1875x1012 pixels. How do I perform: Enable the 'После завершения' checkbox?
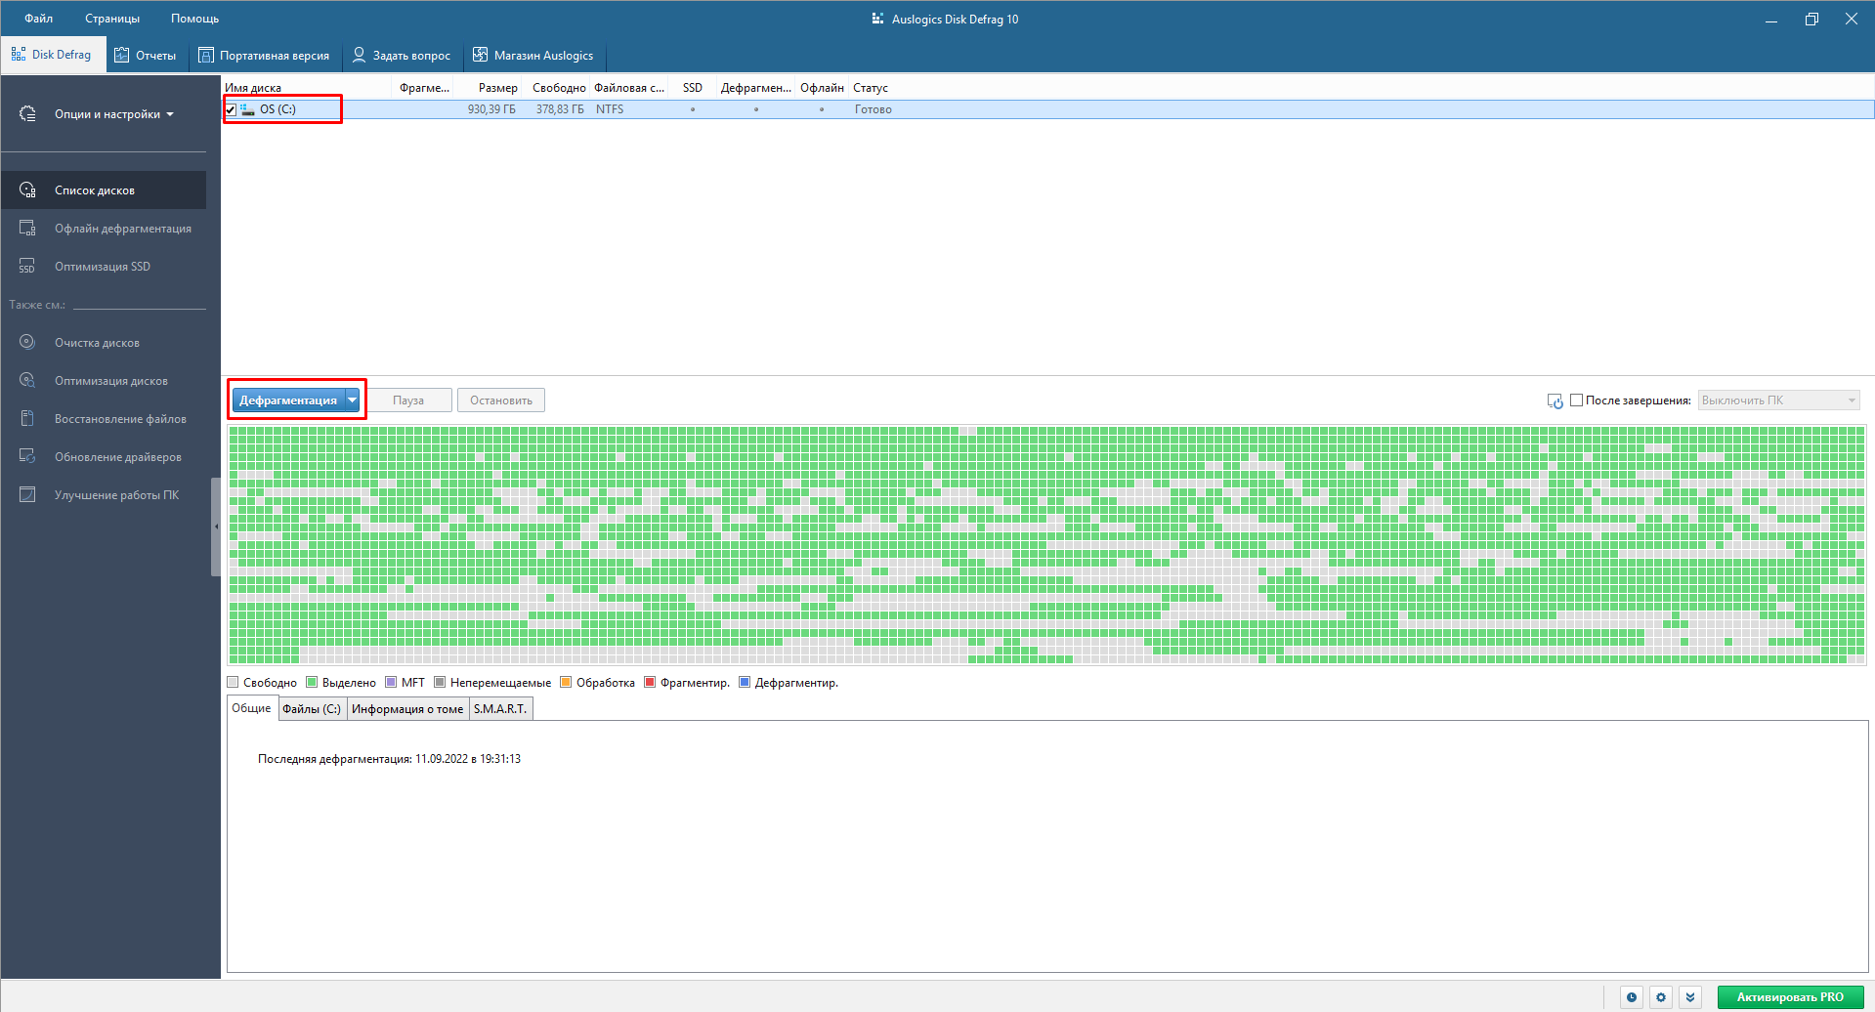(x=1576, y=401)
